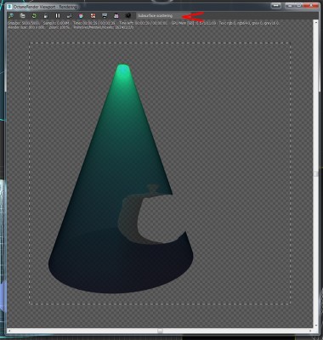
Task: Click the horizontal scrollbar thumb at the bottom
Action: click(x=160, y=331)
